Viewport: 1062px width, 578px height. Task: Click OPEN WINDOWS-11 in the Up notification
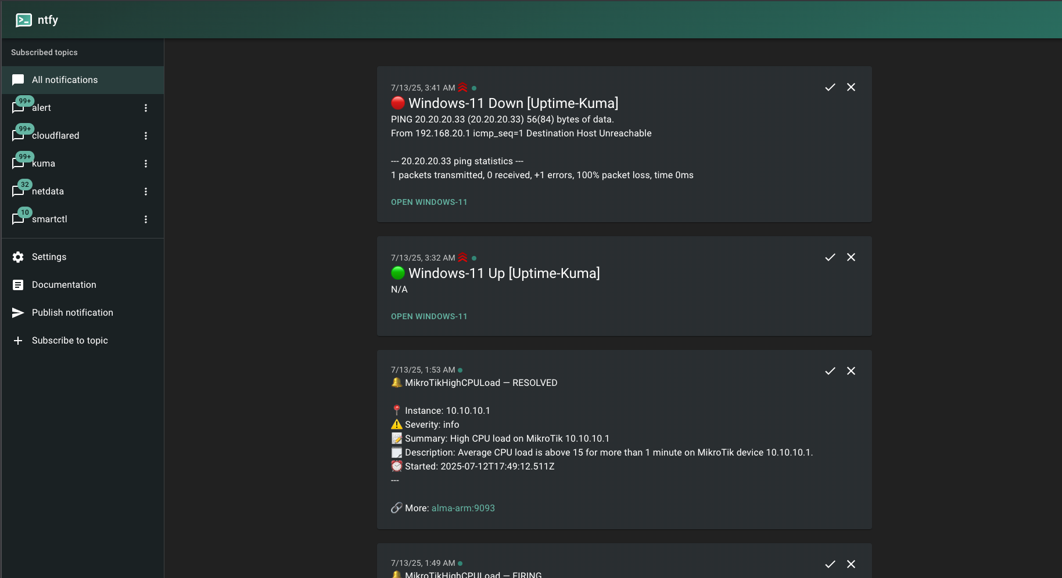pos(429,317)
